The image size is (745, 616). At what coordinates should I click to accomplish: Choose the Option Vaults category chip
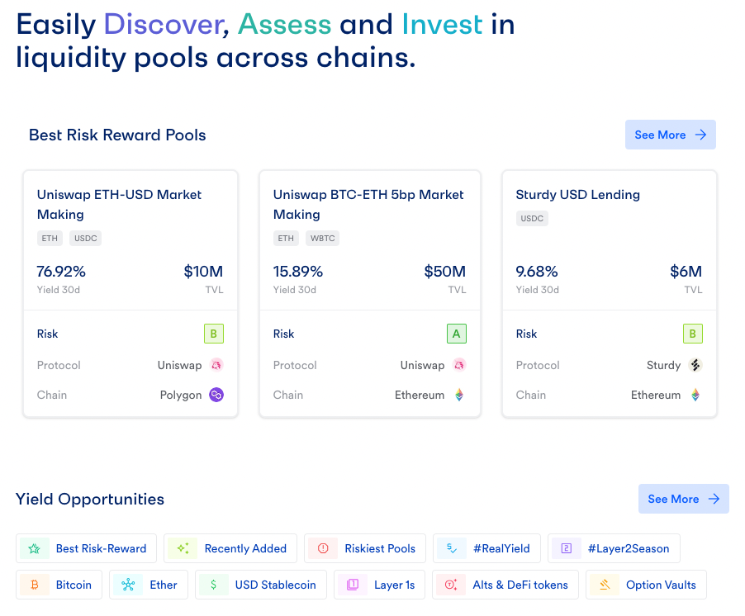[646, 585]
